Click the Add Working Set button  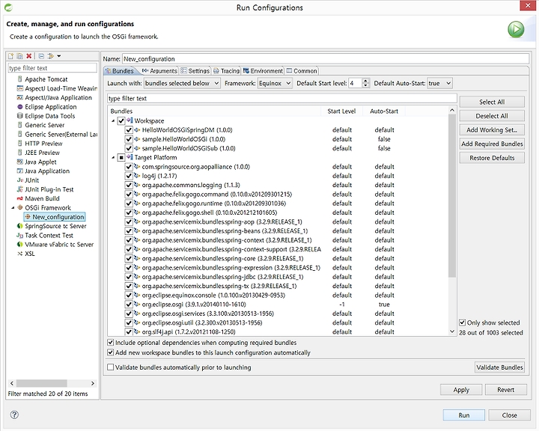point(492,130)
